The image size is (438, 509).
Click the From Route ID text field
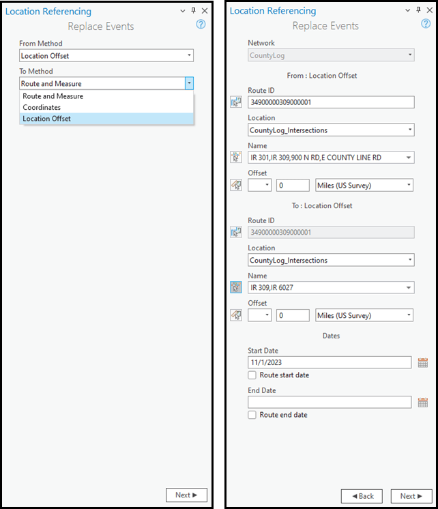[331, 102]
